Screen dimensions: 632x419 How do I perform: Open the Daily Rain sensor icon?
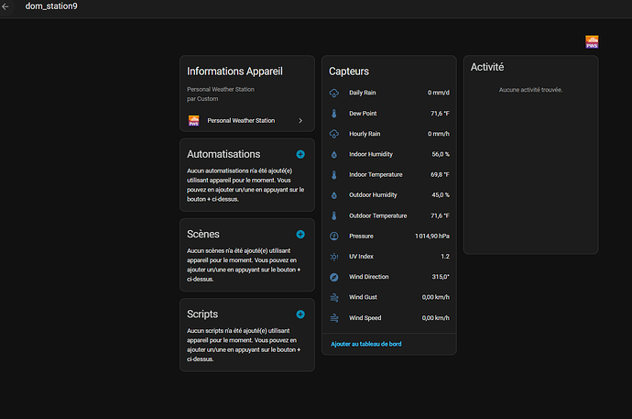point(334,93)
